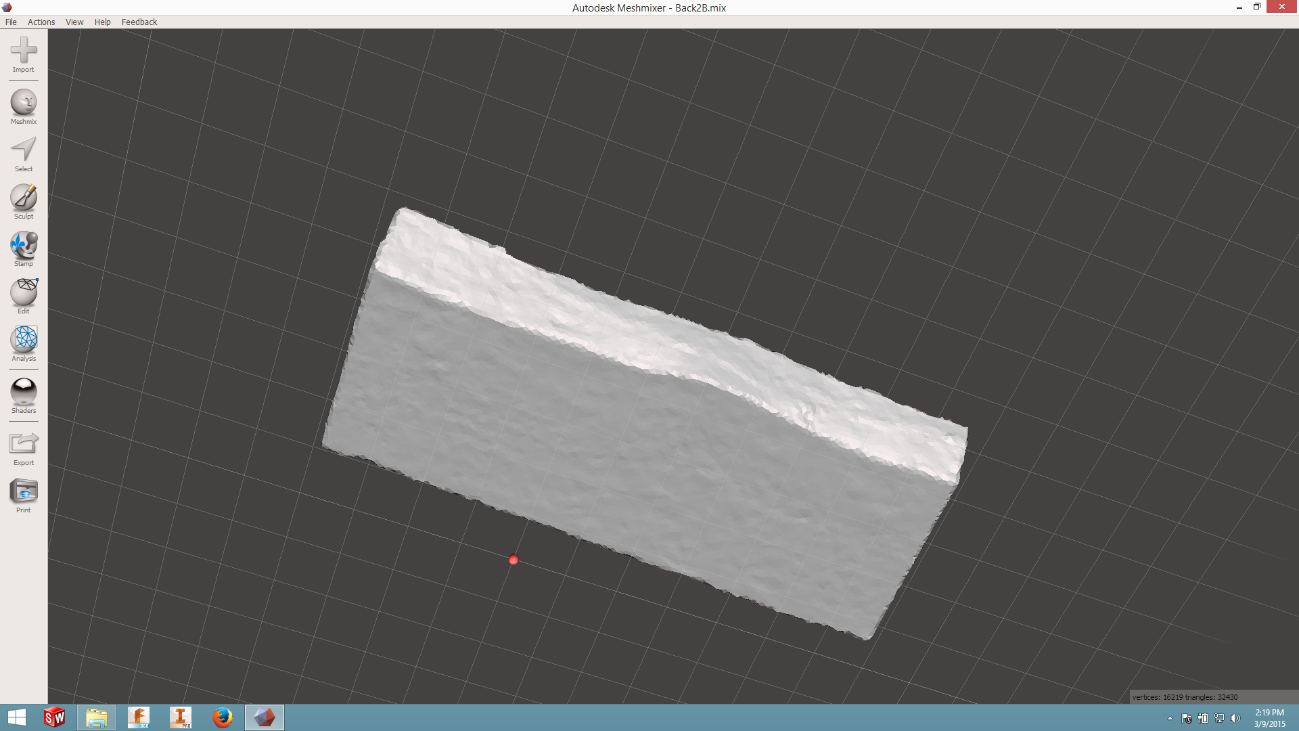Open the Meshmix parts library
This screenshot has width=1299, height=731.
click(24, 107)
